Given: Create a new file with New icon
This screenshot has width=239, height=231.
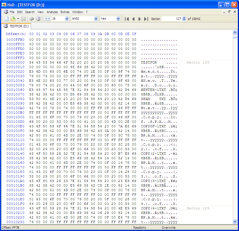Looking at the screenshot, I should pyautogui.click(x=7, y=19).
